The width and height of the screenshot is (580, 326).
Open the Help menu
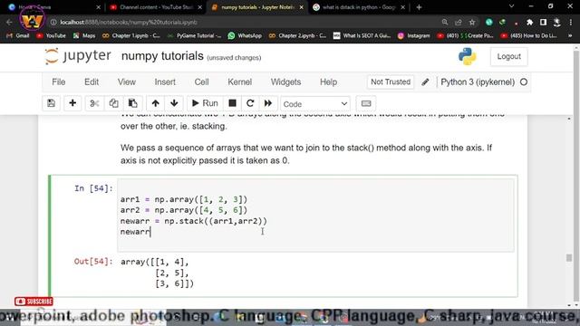coord(328,82)
